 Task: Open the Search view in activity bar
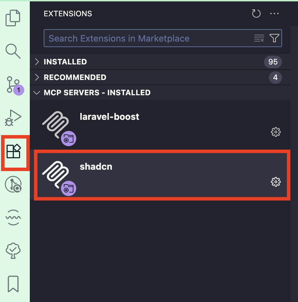pos(14,51)
